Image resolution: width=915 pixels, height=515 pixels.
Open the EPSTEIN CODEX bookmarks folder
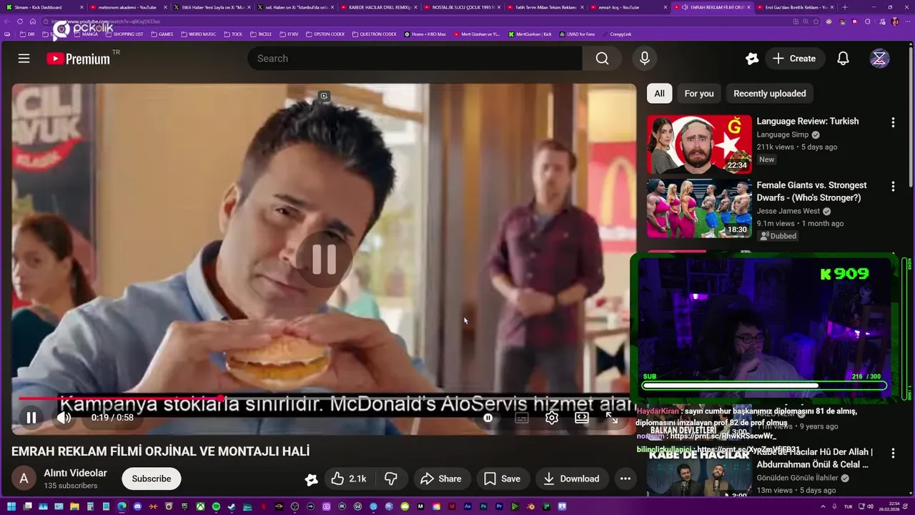coord(325,34)
